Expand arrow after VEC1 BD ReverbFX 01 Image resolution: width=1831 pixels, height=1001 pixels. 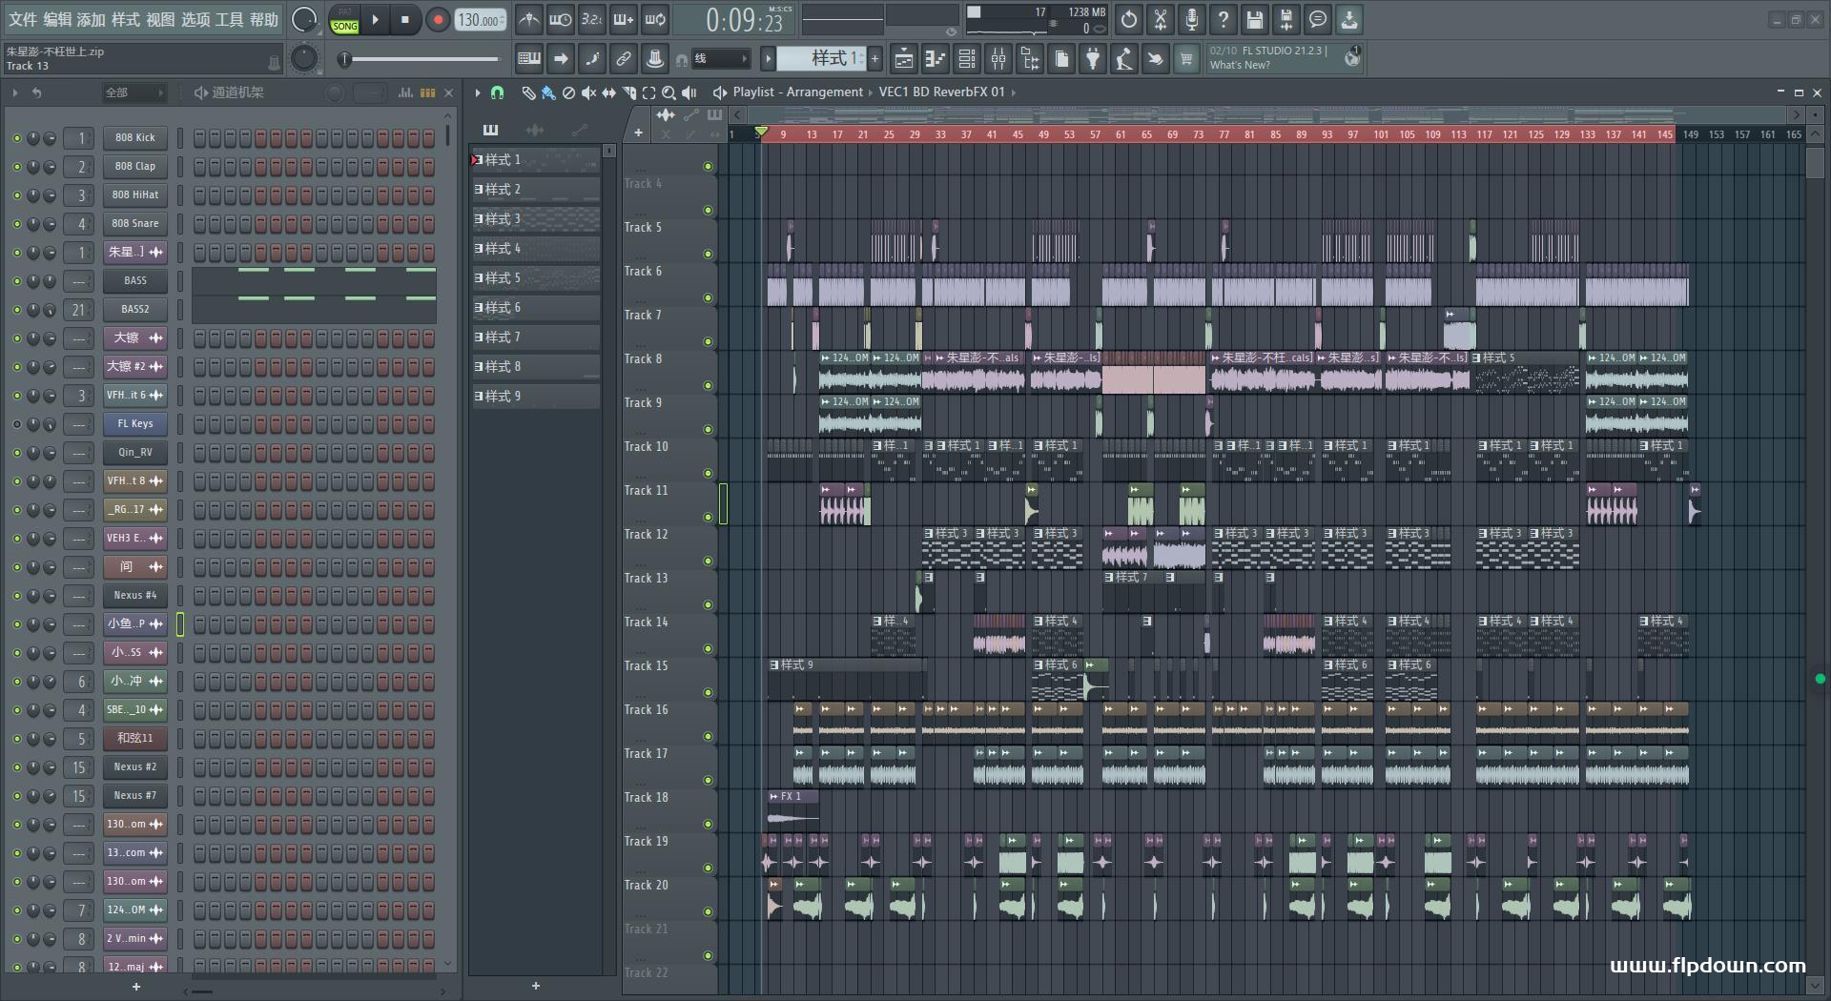coord(1013,92)
